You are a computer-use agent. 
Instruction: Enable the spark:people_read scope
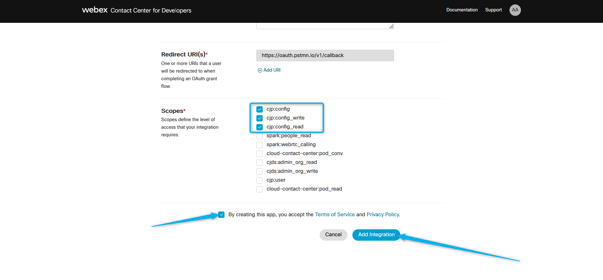pyautogui.click(x=260, y=136)
